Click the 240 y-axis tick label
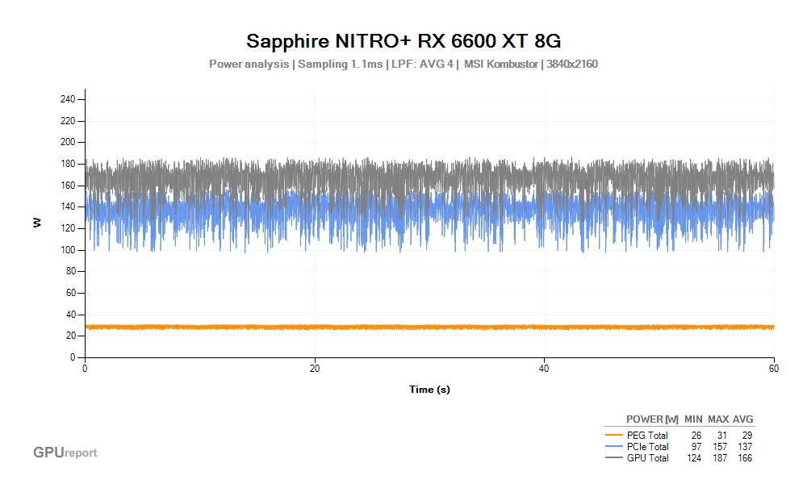 (68, 99)
